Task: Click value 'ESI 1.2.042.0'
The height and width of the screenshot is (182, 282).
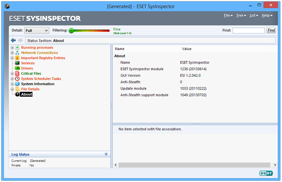Action: (x=190, y=75)
